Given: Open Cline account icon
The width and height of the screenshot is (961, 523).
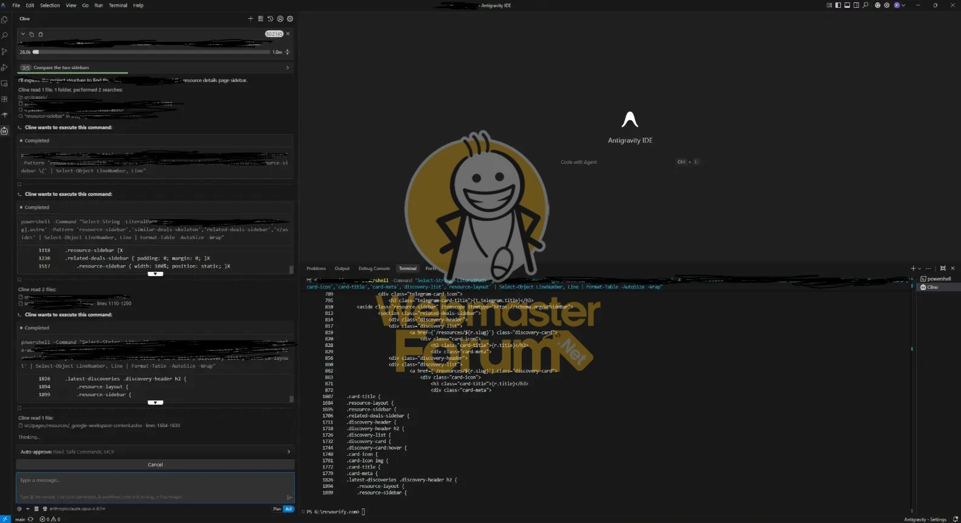Looking at the screenshot, I should coord(280,19).
